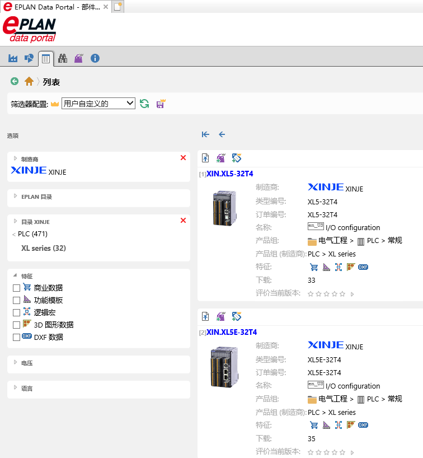Import XIN.XL5-32T4 part with document arrow icon
Viewport: 423px width, 458px height.
[x=205, y=158]
